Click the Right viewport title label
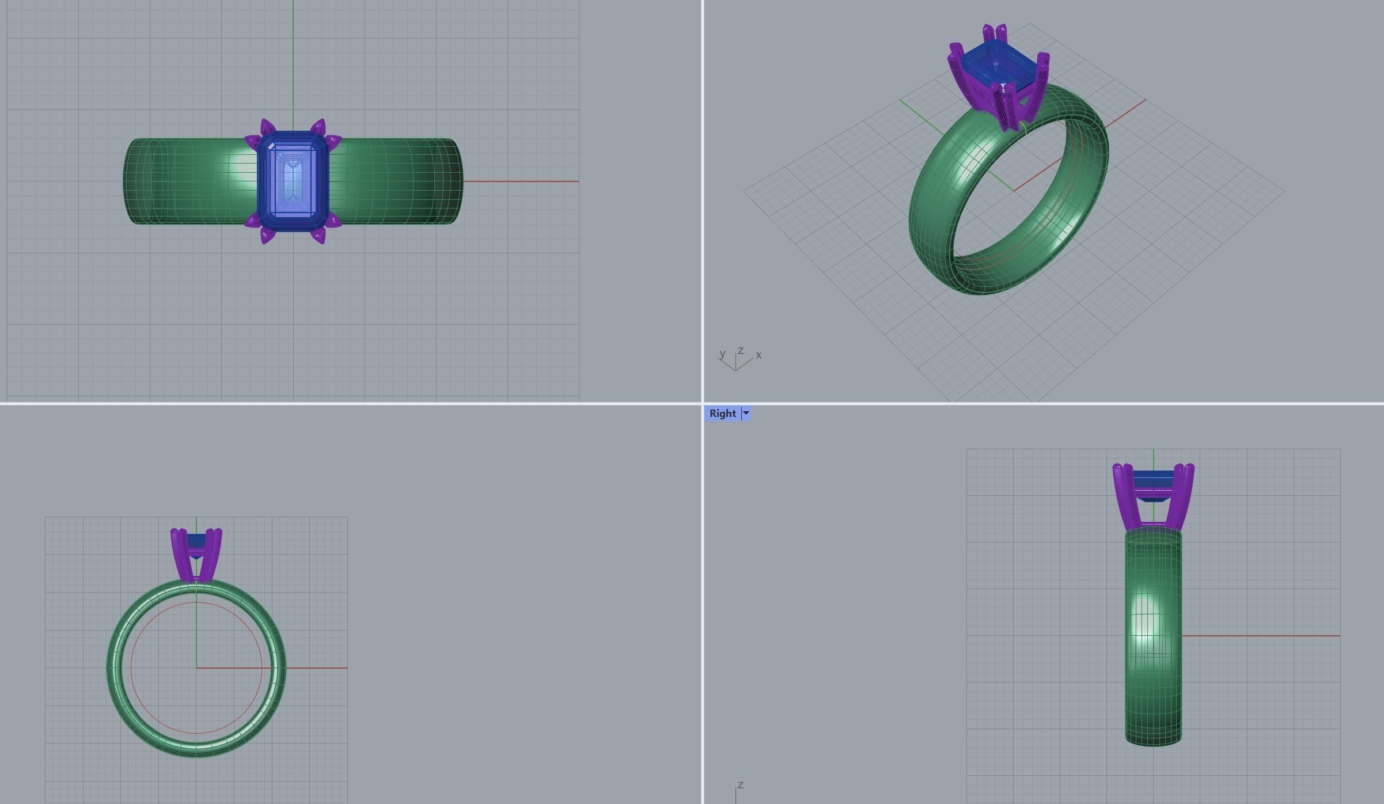Screen dimensions: 1384x804 pos(722,414)
